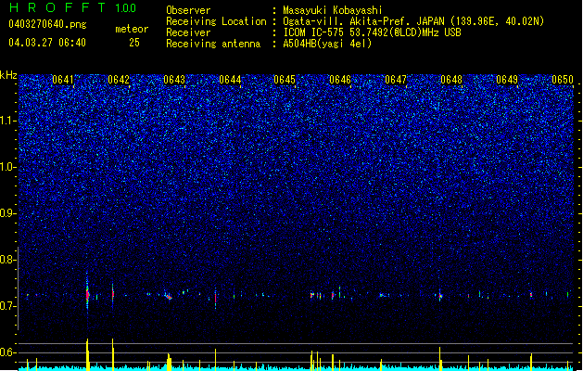The image size is (583, 371).
Task: Click the 0641 time marker
Action: [63, 80]
